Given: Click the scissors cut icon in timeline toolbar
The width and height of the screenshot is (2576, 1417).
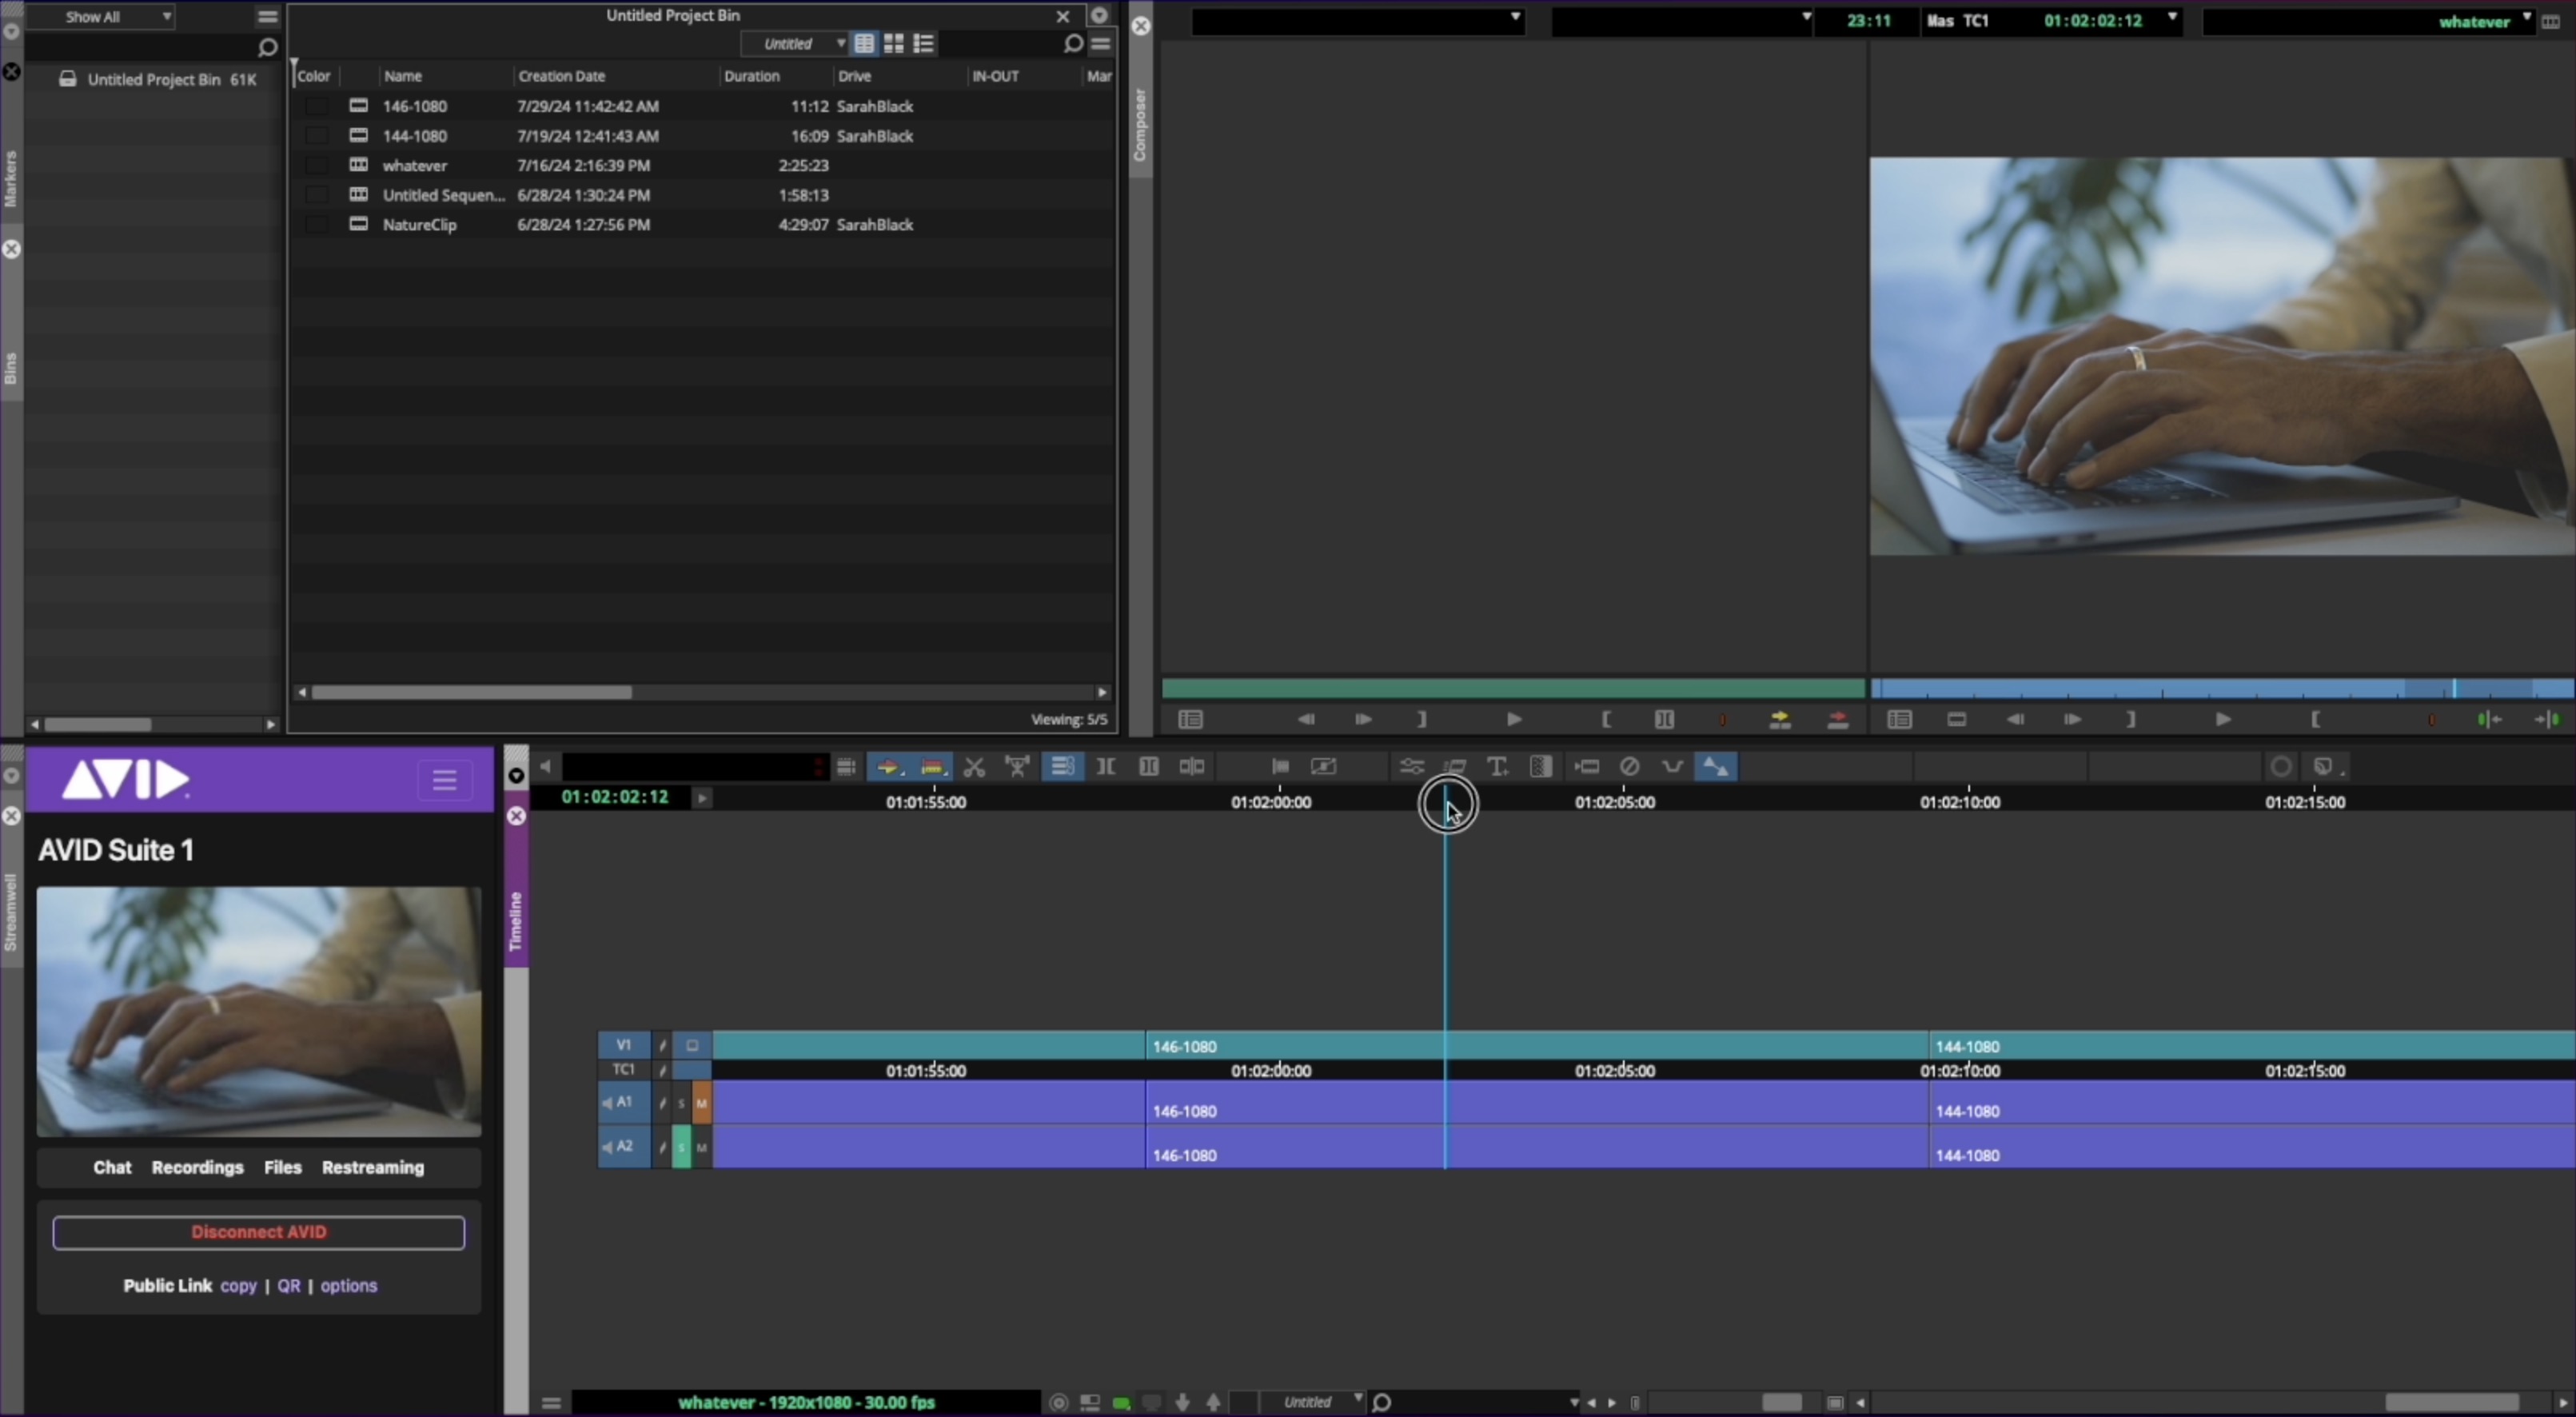Looking at the screenshot, I should [x=974, y=767].
